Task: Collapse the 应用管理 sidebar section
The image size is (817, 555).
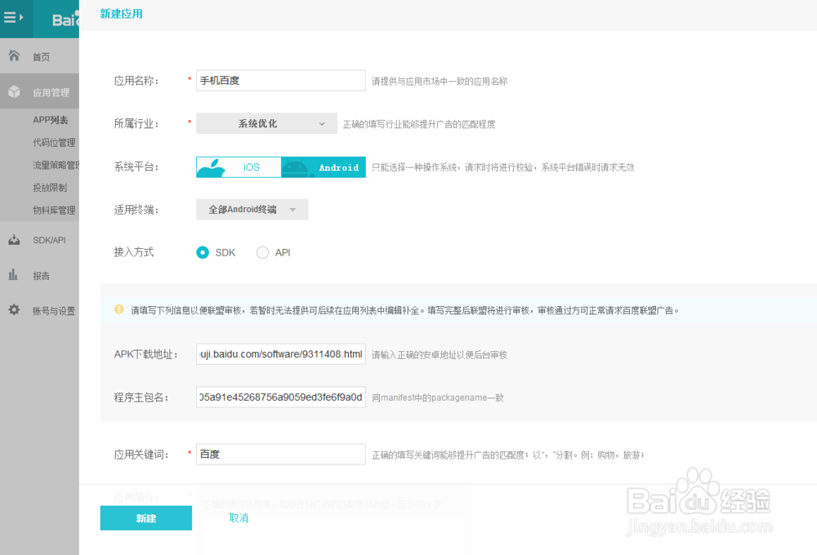Action: 51,91
